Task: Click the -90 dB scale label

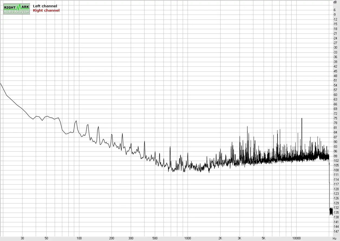Action: 335,142
